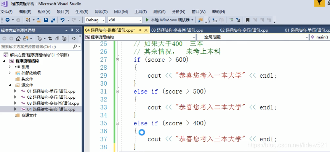Collapse the else if (score > 500) block
This screenshot has width=330, height=152.
[117, 91]
